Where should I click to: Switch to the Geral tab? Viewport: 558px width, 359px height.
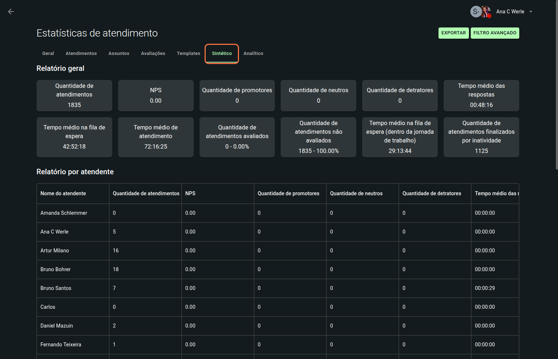[48, 54]
